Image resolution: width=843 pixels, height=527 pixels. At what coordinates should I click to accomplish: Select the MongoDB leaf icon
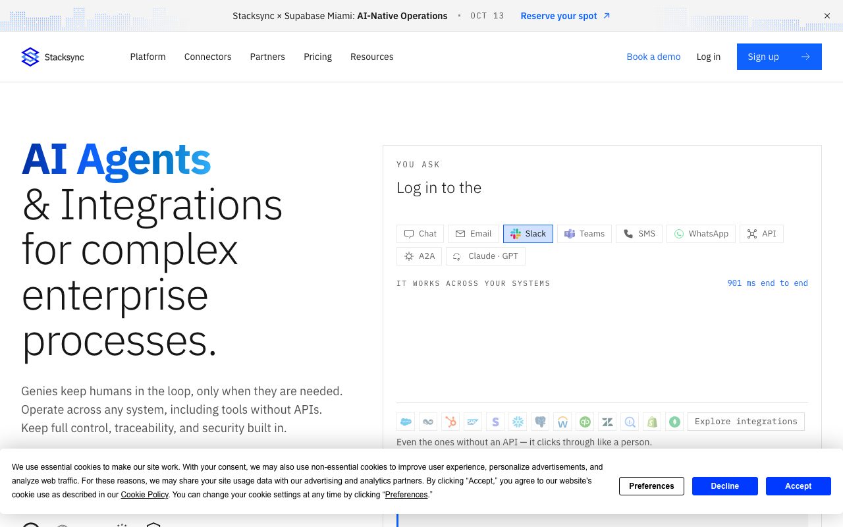click(x=674, y=422)
